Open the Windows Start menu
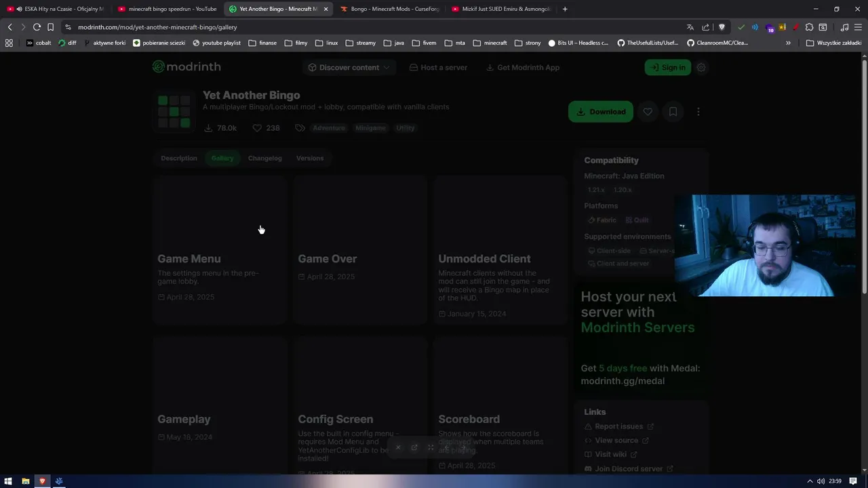Viewport: 868px width, 488px height. pyautogui.click(x=9, y=481)
